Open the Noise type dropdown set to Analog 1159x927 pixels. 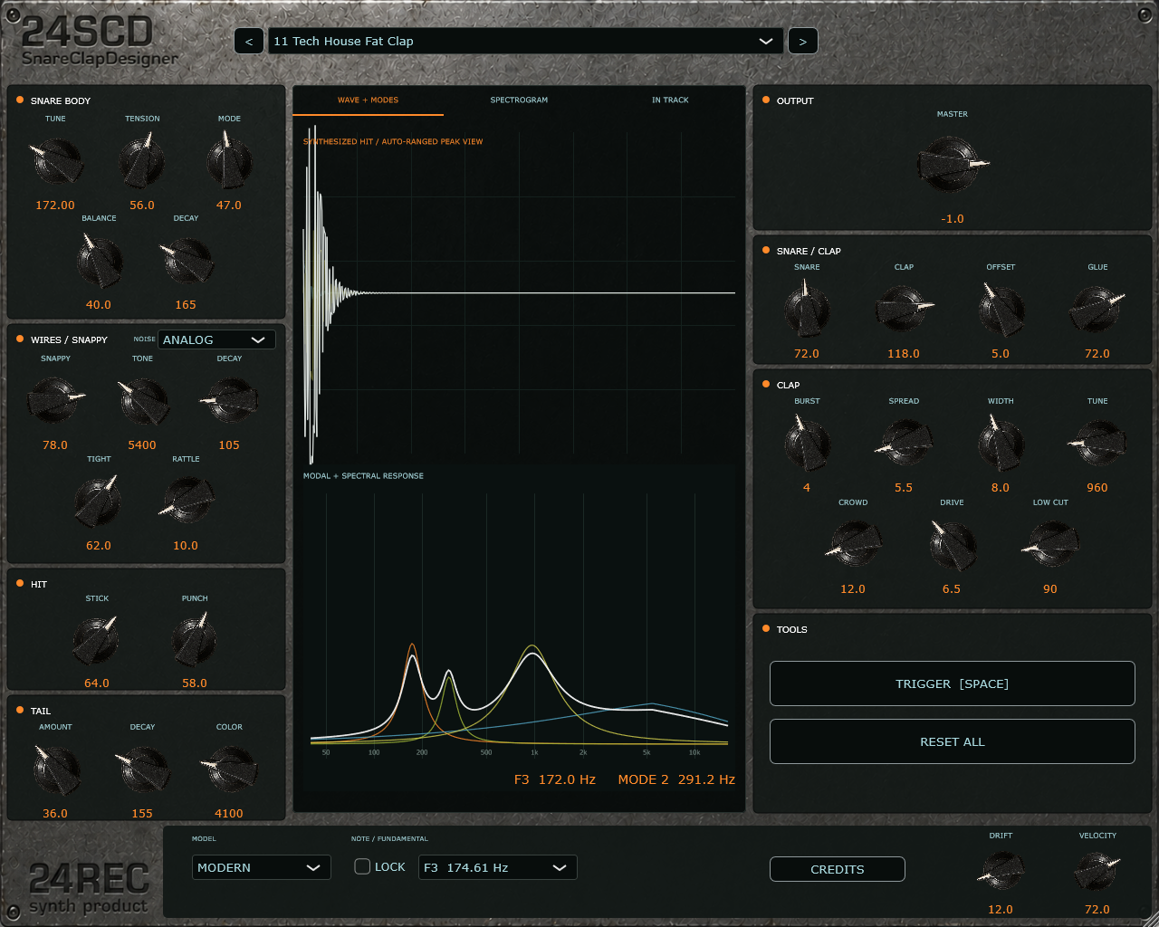click(216, 339)
